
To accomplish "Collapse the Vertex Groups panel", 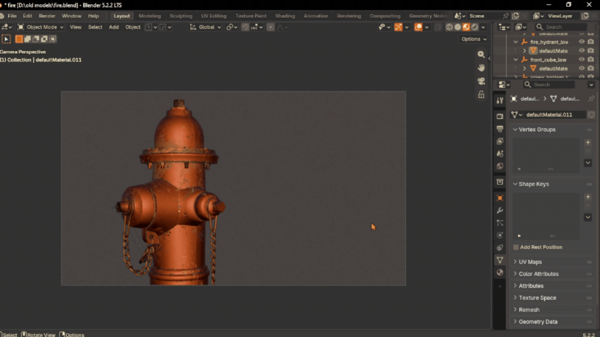I will tap(515, 129).
